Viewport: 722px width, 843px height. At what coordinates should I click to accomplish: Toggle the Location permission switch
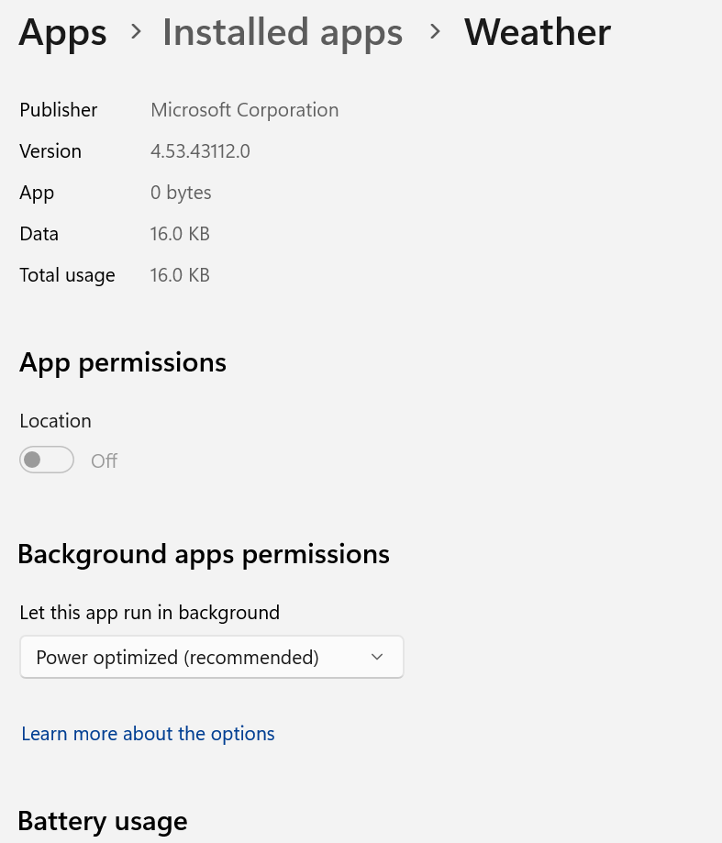pyautogui.click(x=47, y=460)
